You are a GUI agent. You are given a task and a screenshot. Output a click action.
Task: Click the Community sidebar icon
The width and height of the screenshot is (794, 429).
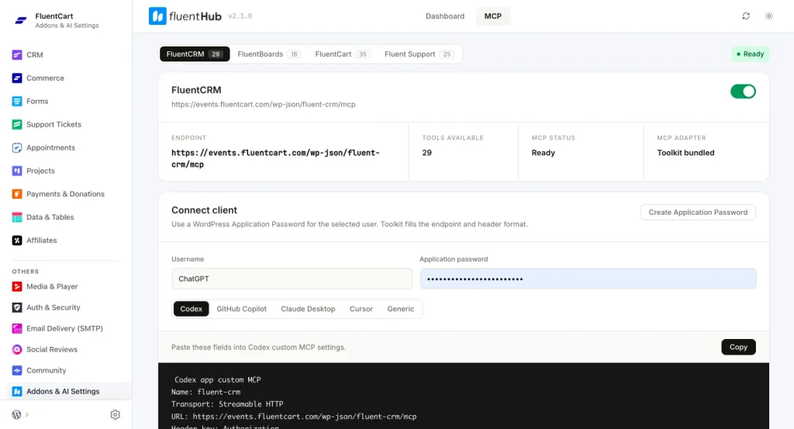pos(17,370)
